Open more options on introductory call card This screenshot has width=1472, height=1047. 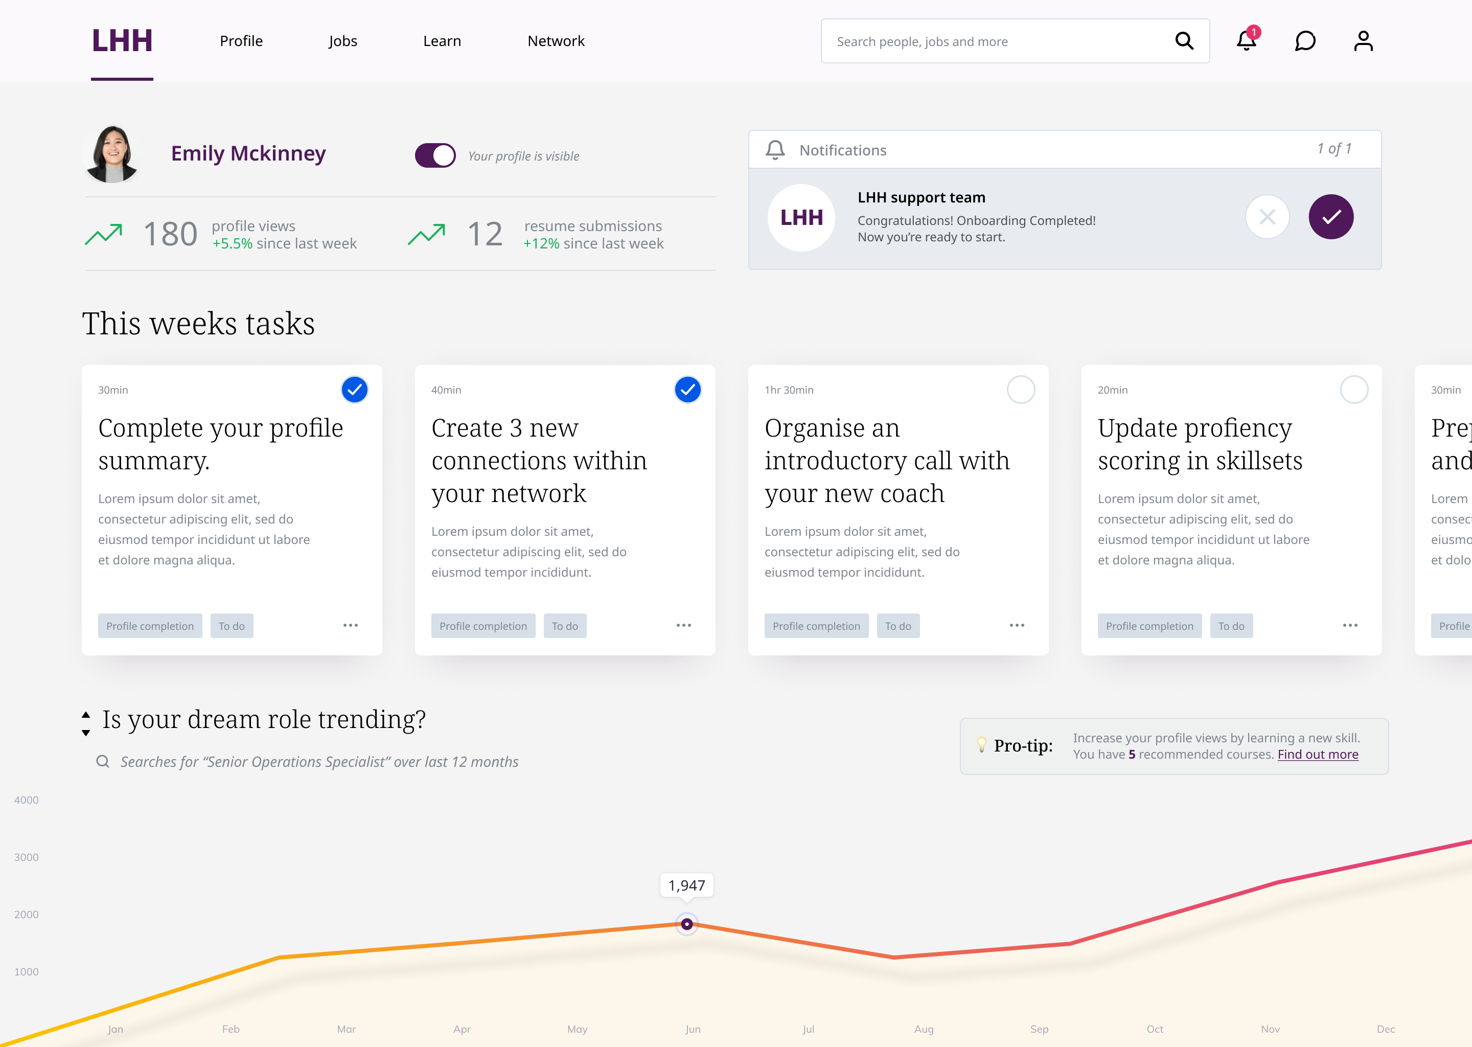pos(1017,625)
